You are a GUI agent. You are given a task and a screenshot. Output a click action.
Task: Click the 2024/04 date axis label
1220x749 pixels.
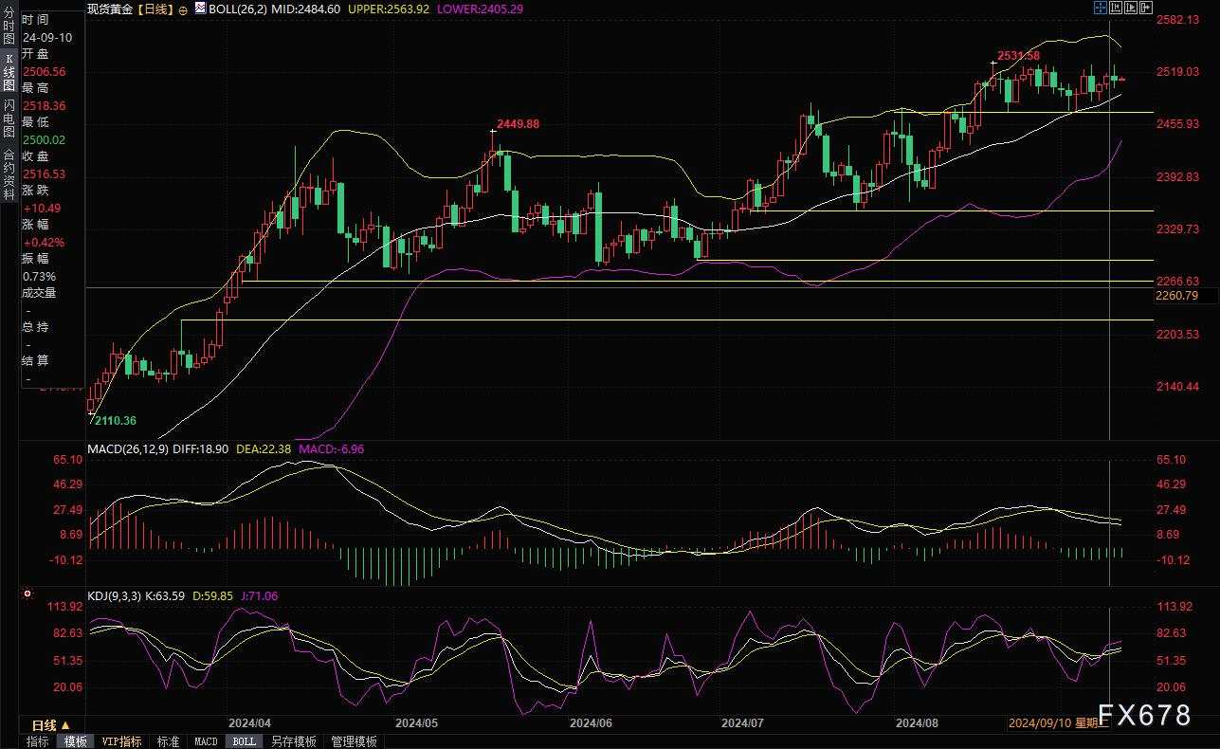250,722
